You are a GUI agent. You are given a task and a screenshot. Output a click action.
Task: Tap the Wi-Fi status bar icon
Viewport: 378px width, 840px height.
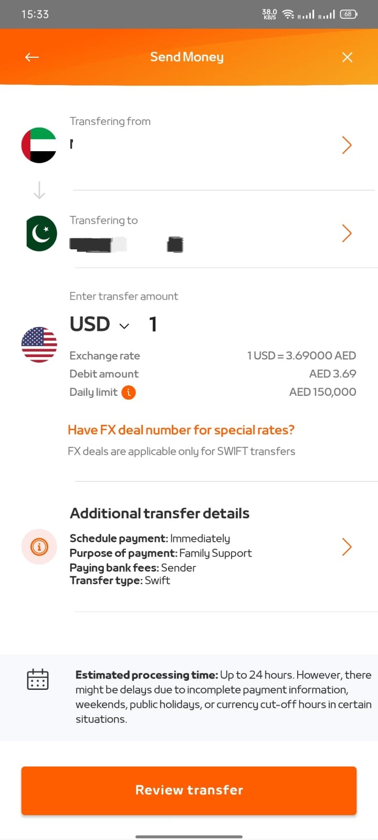[x=288, y=14]
